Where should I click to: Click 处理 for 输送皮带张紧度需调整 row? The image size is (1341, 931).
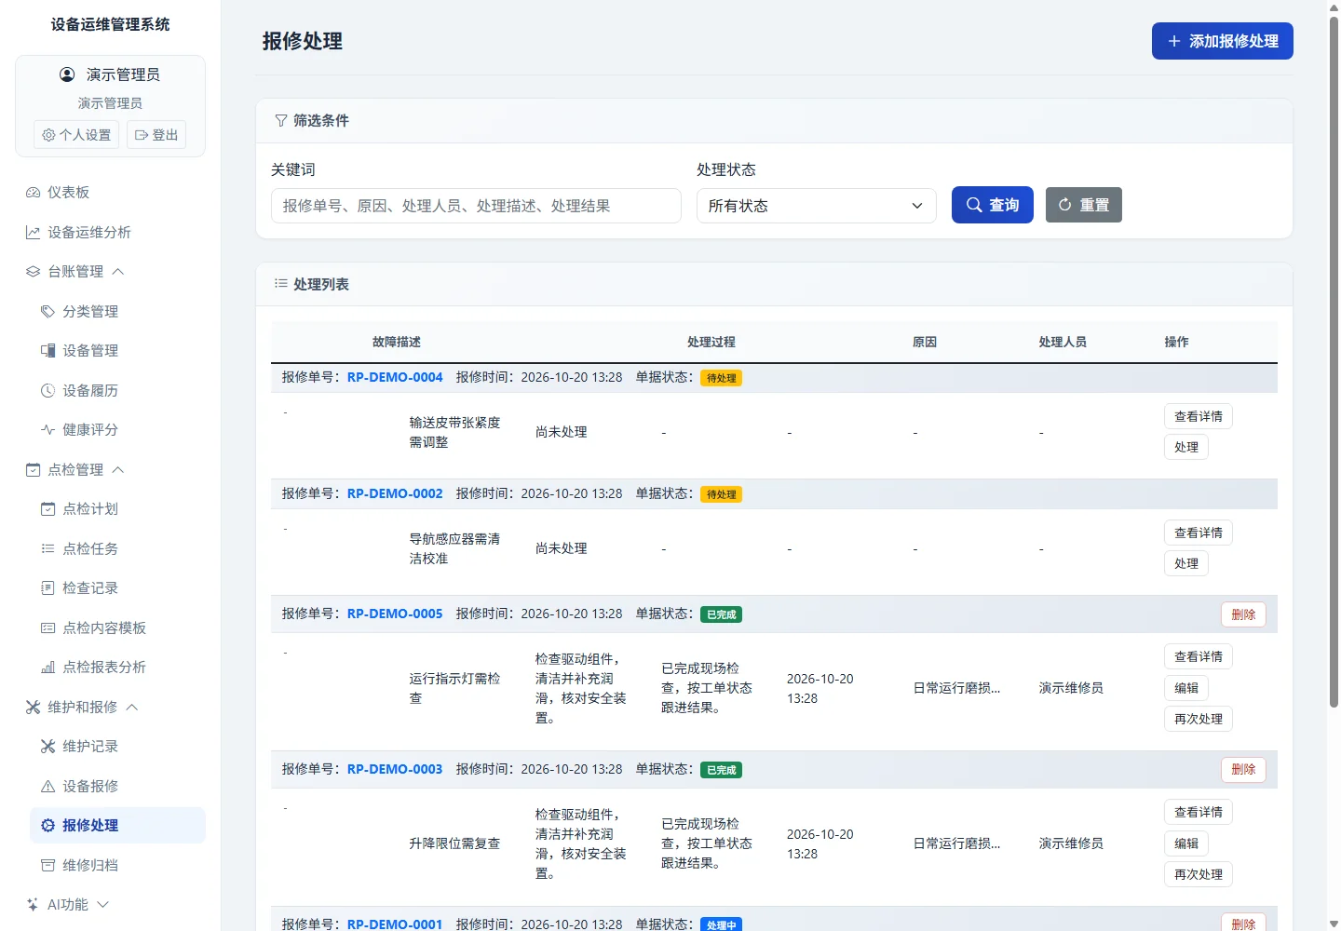coord(1186,447)
